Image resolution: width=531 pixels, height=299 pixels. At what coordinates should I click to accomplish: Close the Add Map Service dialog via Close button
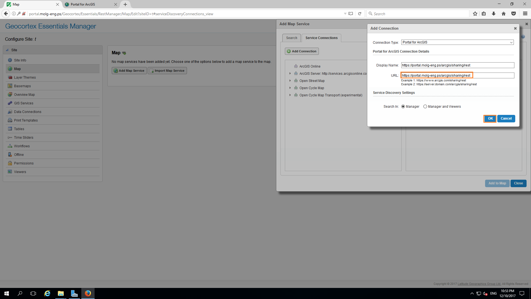point(518,183)
